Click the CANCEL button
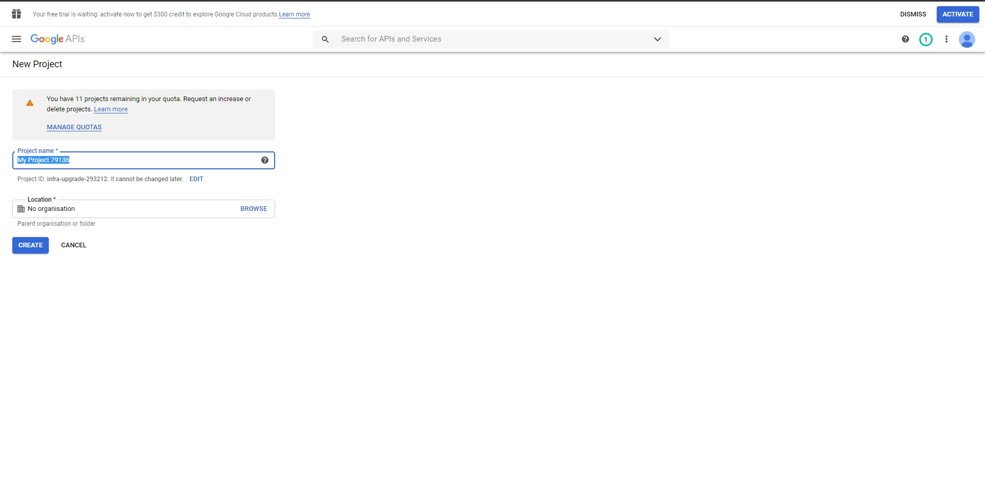 [x=73, y=245]
